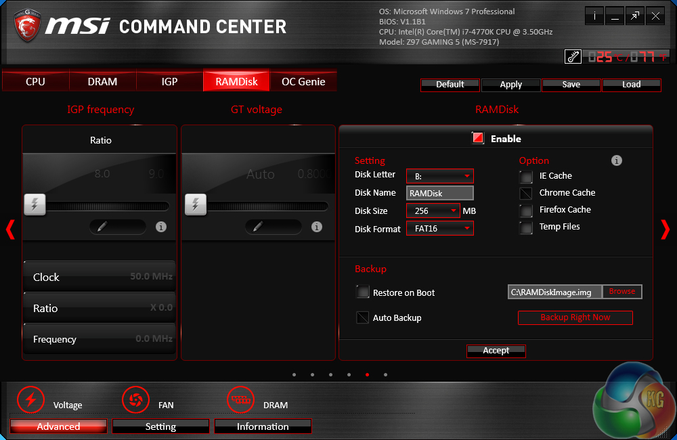This screenshot has height=440, width=677.
Task: Click the Clock 50.0 MHz row
Action: point(100,276)
